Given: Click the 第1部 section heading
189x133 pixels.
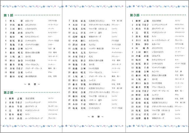Looking at the screenshot, I should pyautogui.click(x=8, y=15).
